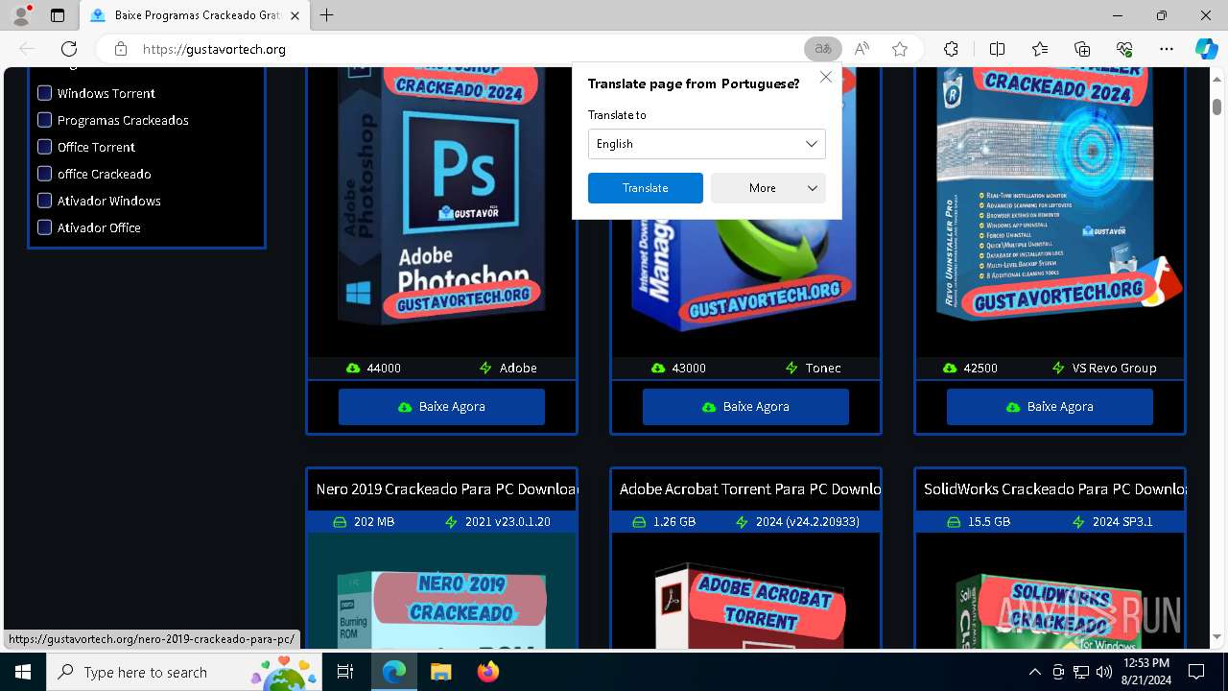Click Baixe Agora under VS Revo Group
This screenshot has height=691, width=1228.
point(1050,407)
